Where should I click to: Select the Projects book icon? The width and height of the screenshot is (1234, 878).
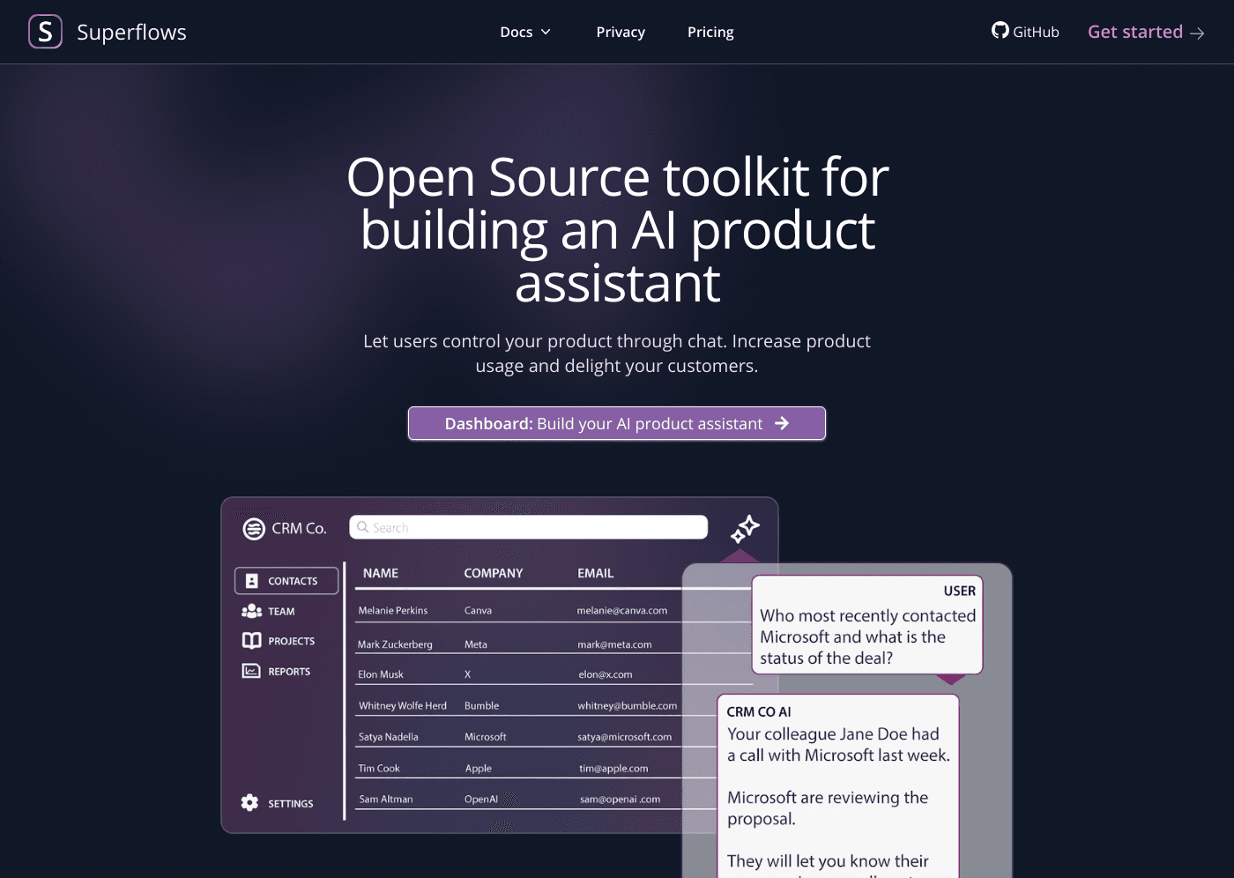click(x=252, y=641)
